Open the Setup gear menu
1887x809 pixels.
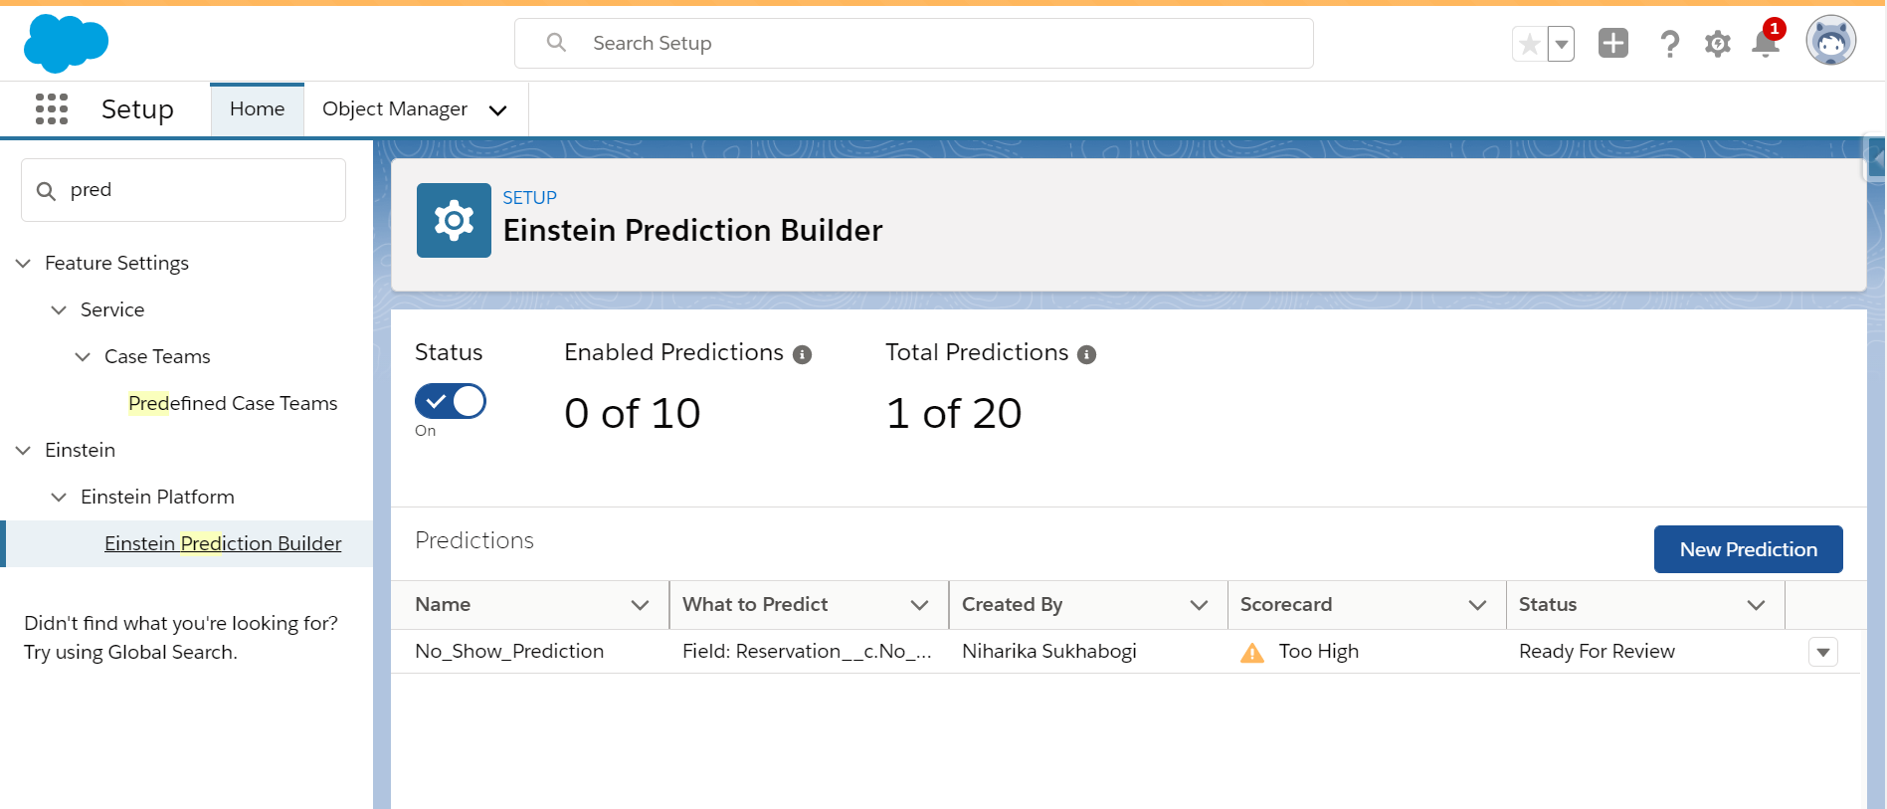click(x=1718, y=44)
